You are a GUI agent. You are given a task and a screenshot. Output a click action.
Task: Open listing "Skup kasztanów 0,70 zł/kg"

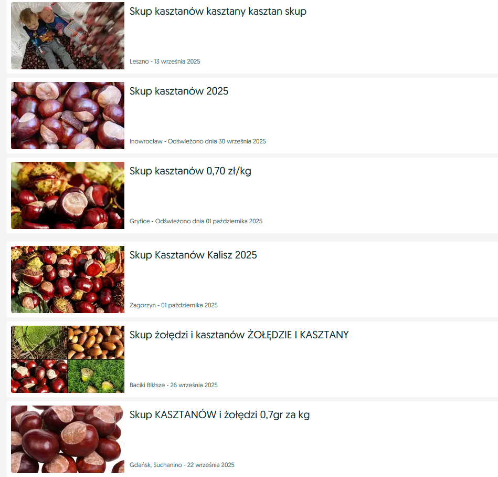pos(190,171)
